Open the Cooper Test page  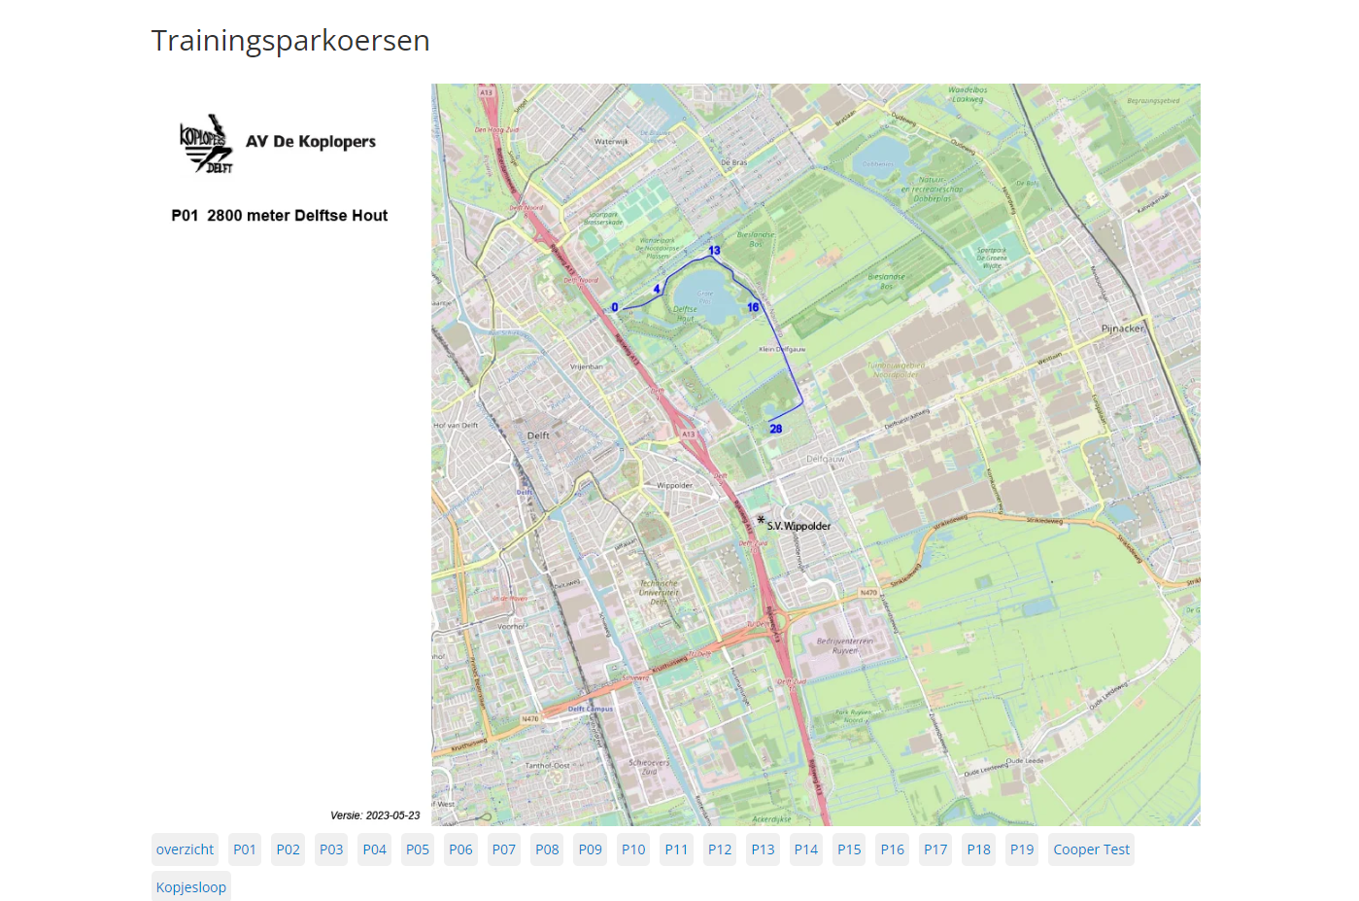click(1091, 849)
